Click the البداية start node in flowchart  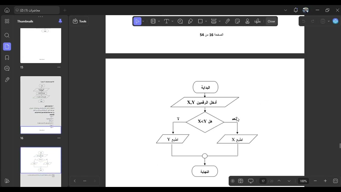(205, 87)
